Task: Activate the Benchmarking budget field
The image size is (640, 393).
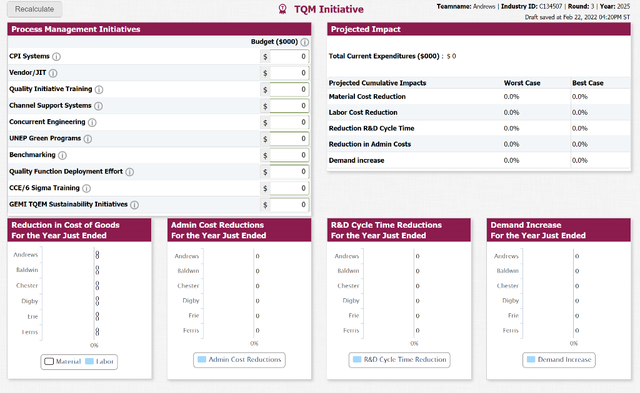Action: tap(289, 155)
